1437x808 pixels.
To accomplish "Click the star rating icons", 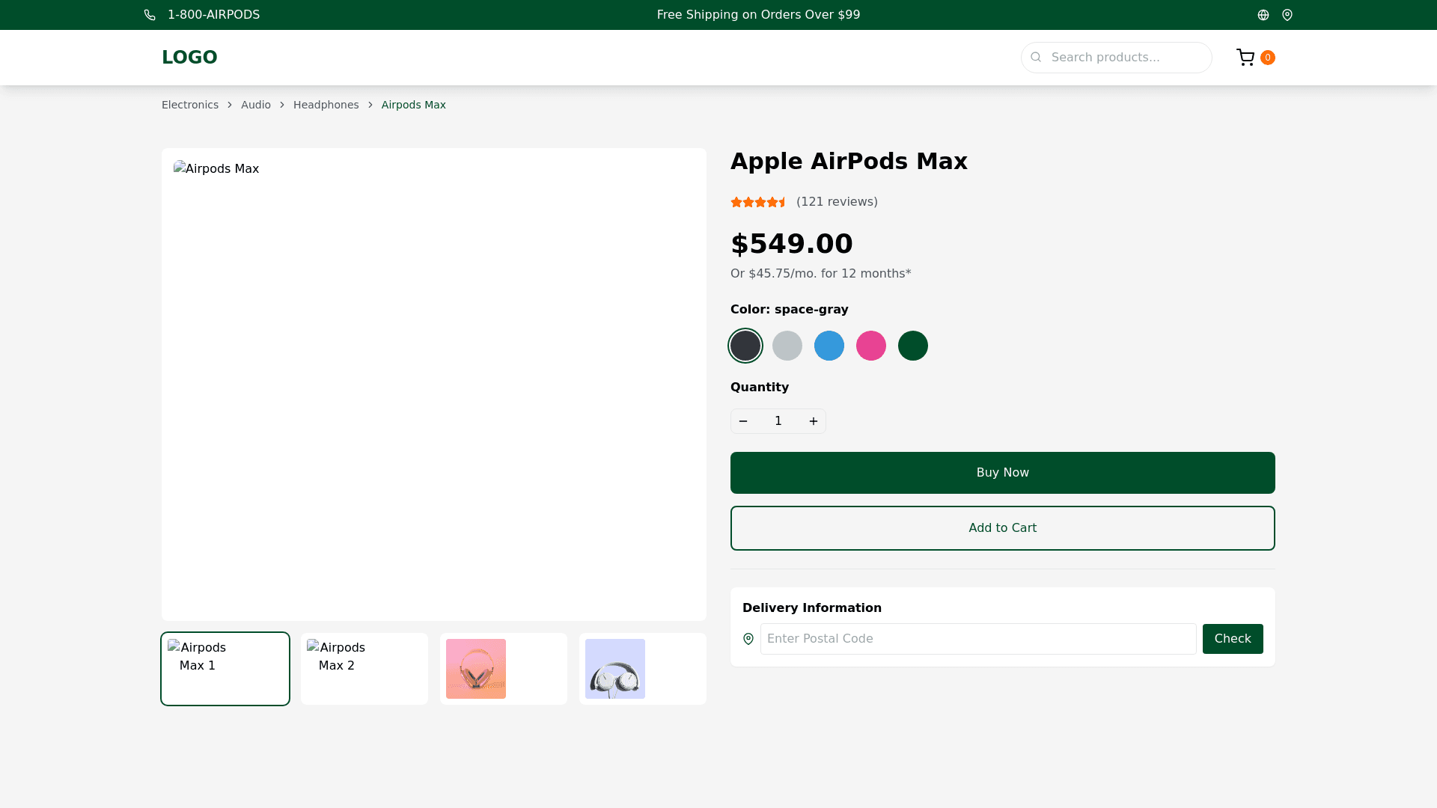I will click(x=759, y=202).
